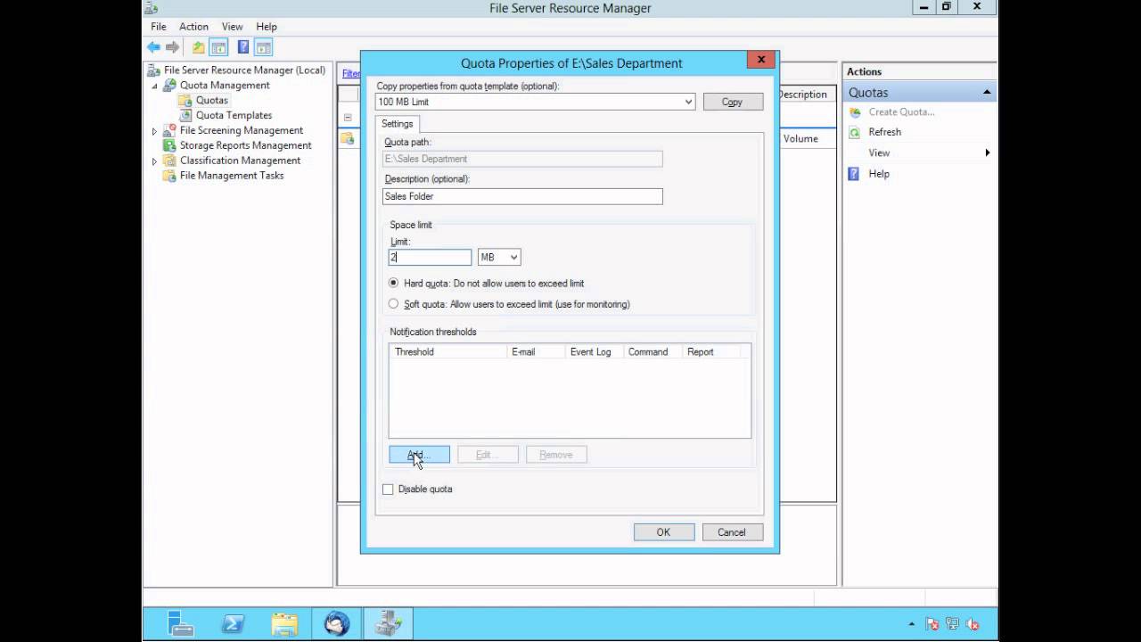Collapse the Quotas section in Actions pane
This screenshot has height=642, width=1141.
tap(987, 93)
